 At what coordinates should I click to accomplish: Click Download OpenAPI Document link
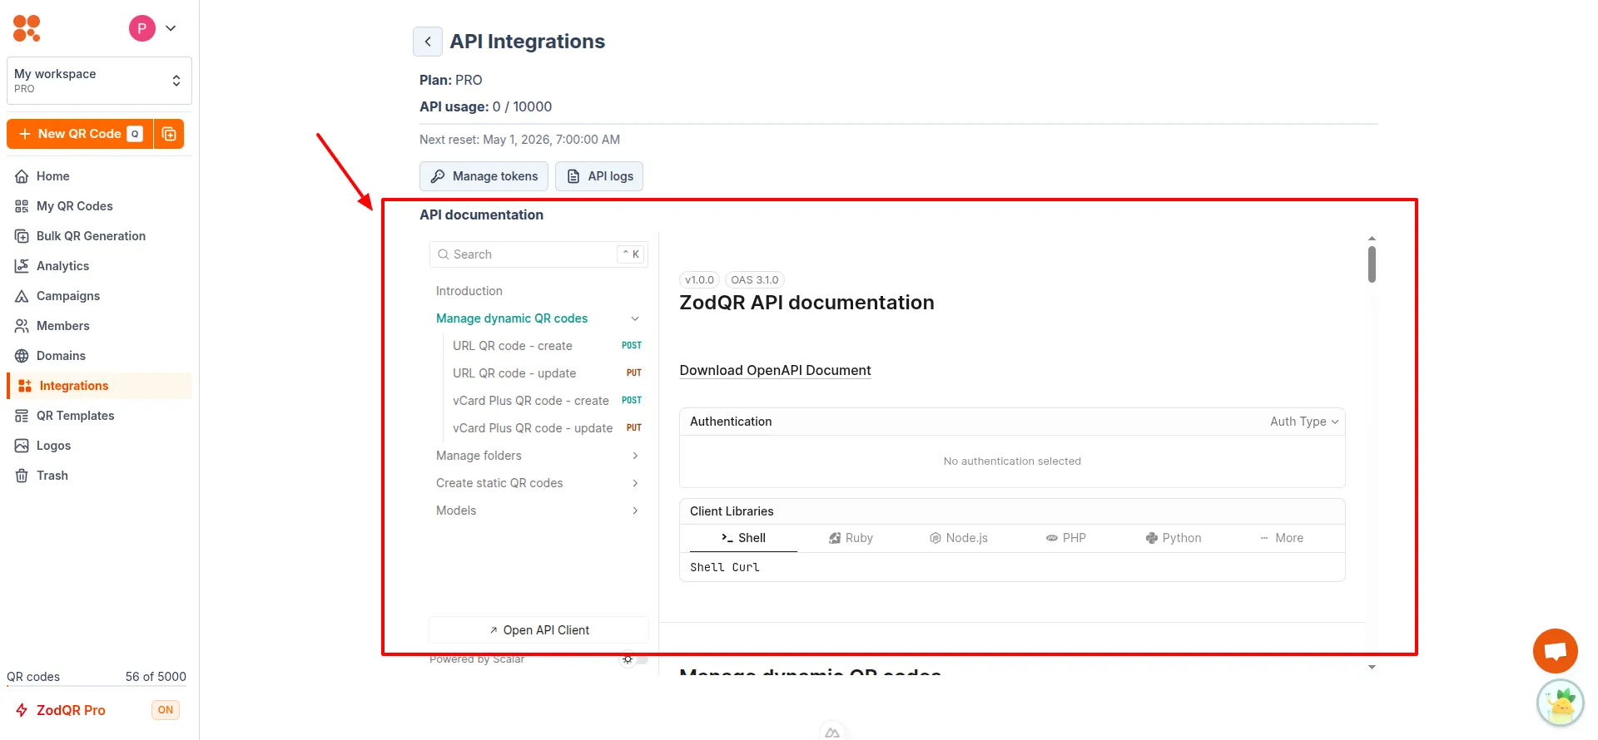(775, 371)
